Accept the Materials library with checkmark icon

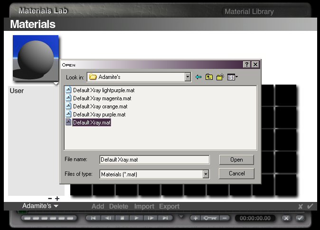tap(310, 206)
